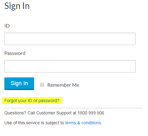This screenshot has width=148, height=136.
Task: Click inside the ID input field
Action: coord(70,39)
